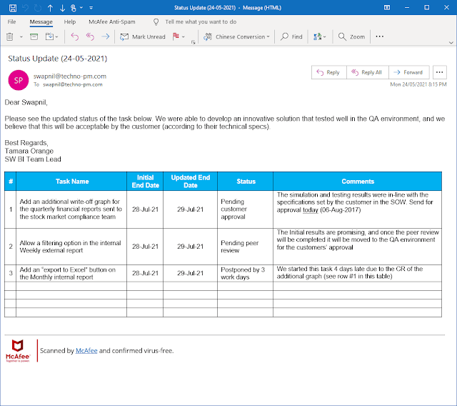This screenshot has height=406, width=457.
Task: Click the received date 'Mon 24/05/2021 8:15 PM'
Action: tap(418, 84)
